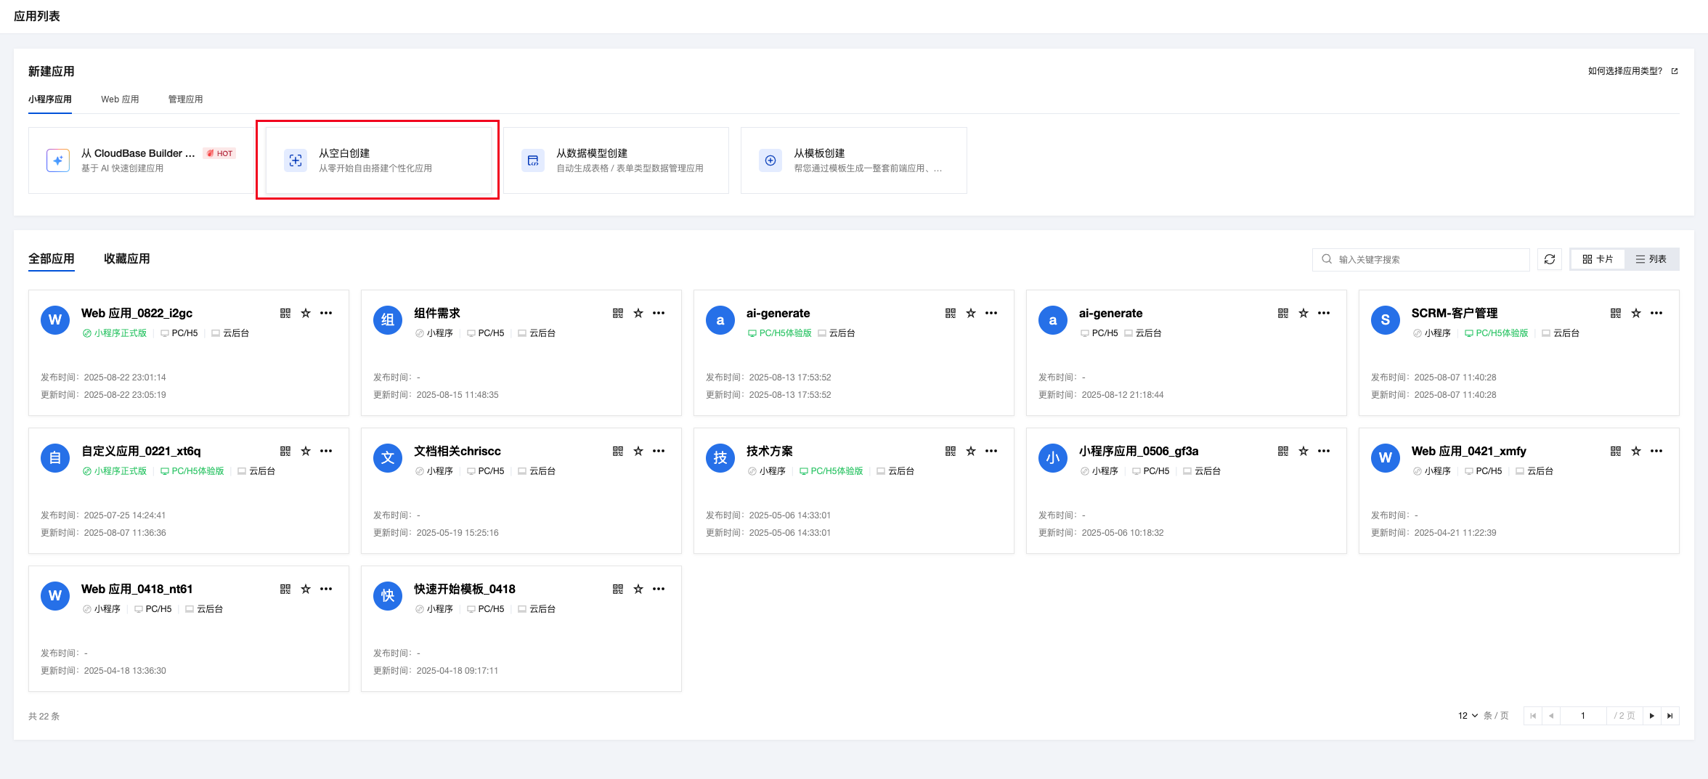Go to the next page arrow

(x=1652, y=716)
